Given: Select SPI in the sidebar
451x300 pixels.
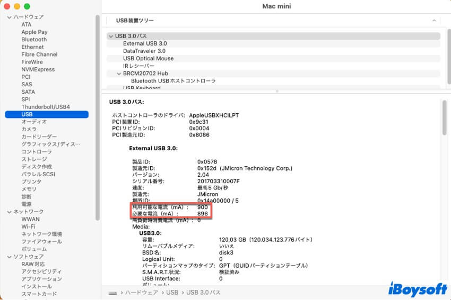Looking at the screenshot, I should [x=25, y=99].
